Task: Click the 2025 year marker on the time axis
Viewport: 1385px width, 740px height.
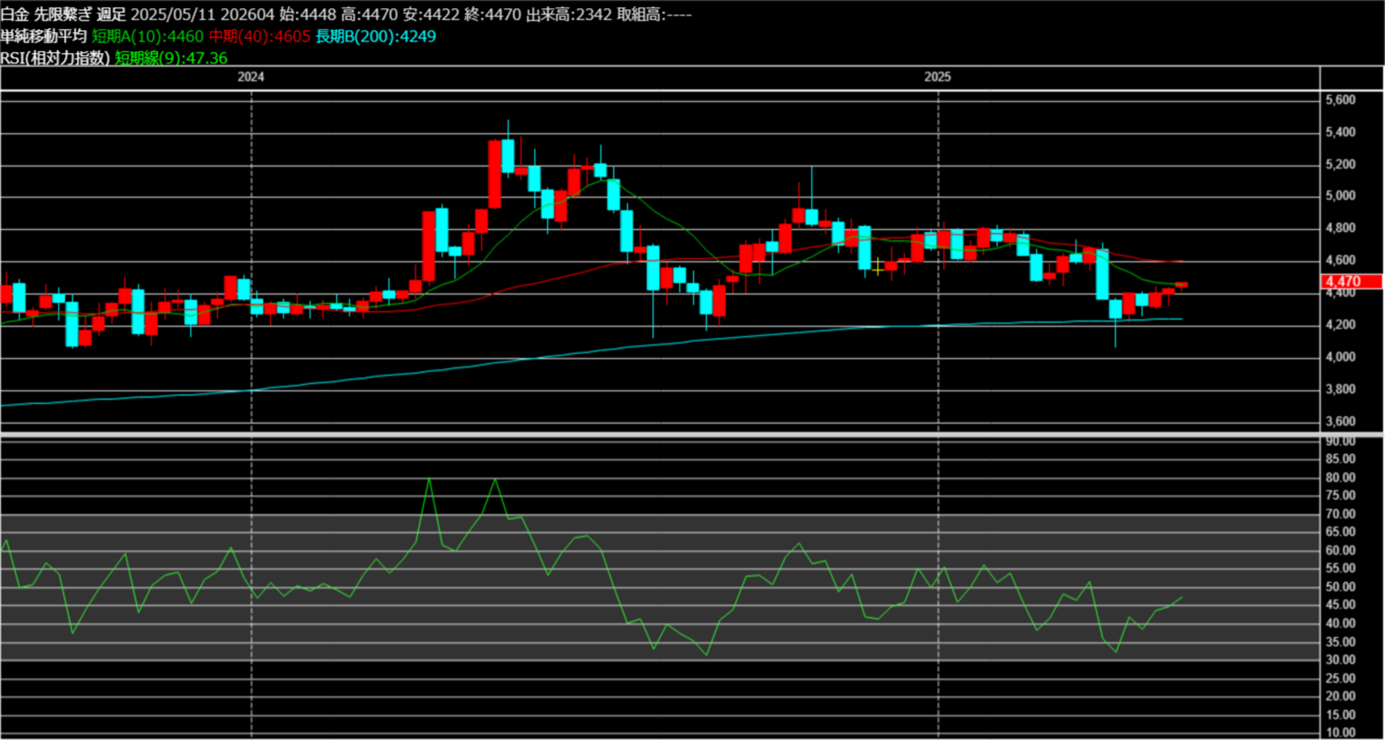Action: pos(937,77)
